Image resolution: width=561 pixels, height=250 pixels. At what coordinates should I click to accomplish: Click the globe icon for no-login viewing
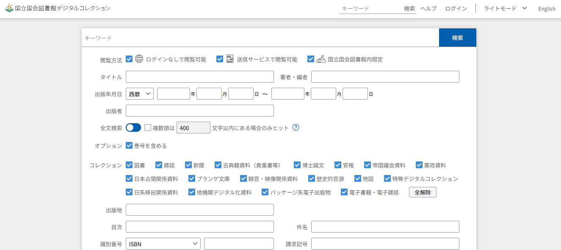click(x=139, y=59)
